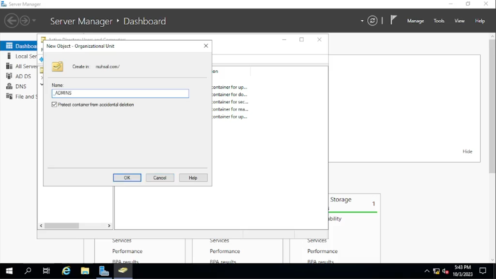Open the notifications flag icon
Viewport: 496px width, 279px height.
[393, 20]
